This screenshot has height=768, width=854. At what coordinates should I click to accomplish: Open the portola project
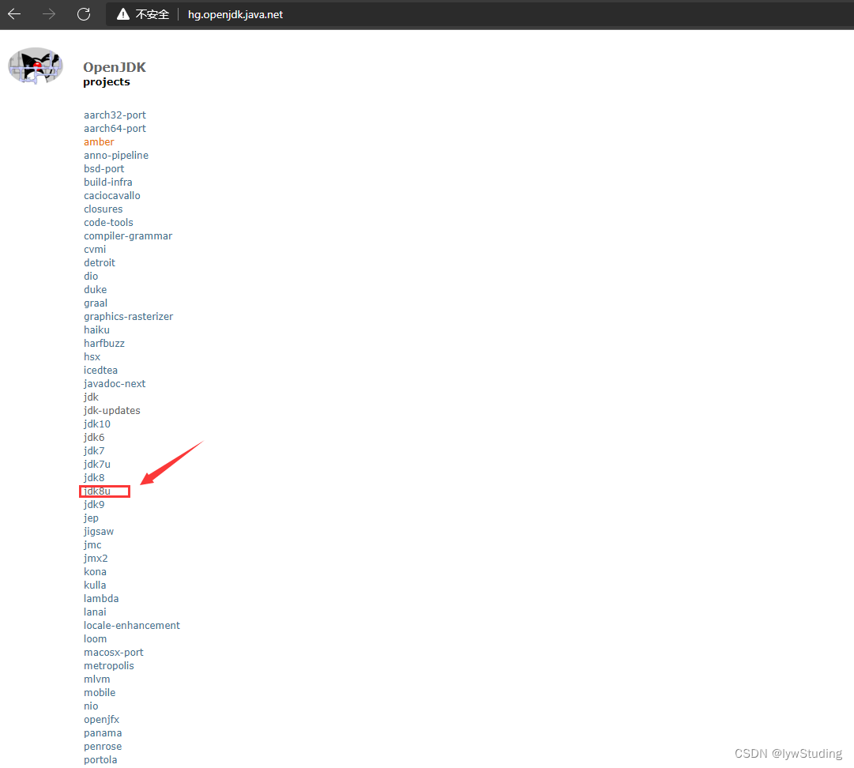click(x=101, y=760)
